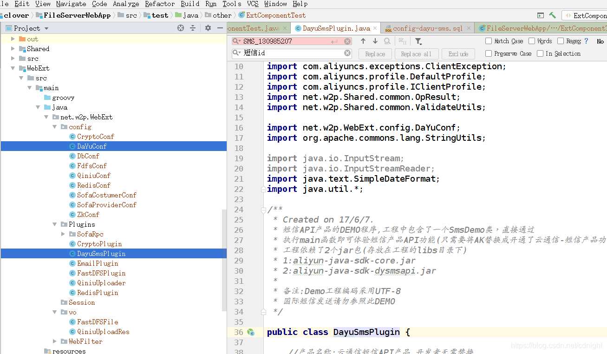Open the Refactor menu

click(x=160, y=4)
